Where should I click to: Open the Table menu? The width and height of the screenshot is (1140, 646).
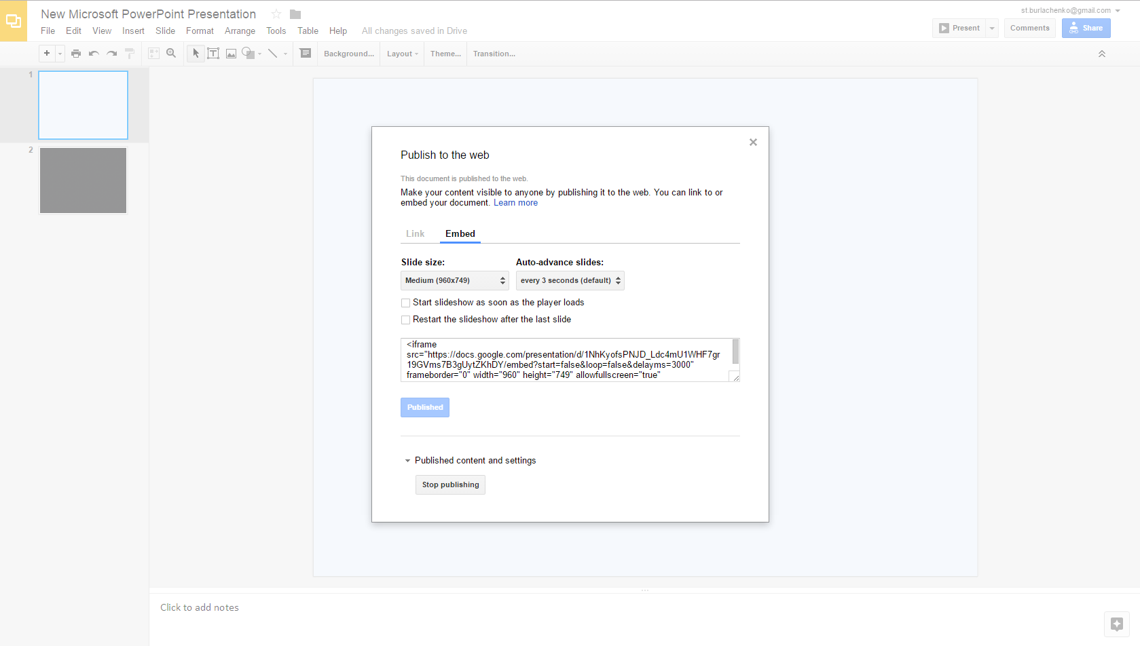(308, 31)
